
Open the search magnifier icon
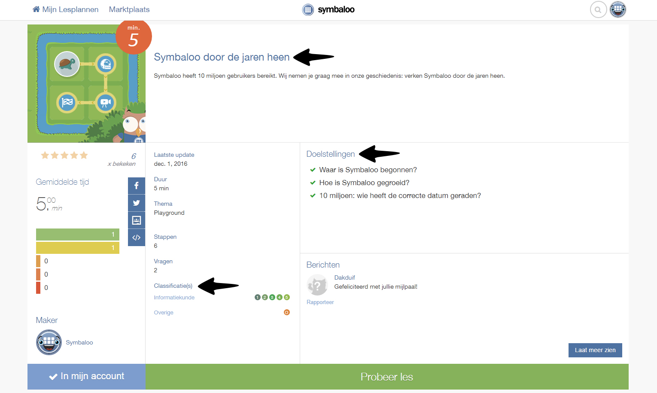[598, 9]
